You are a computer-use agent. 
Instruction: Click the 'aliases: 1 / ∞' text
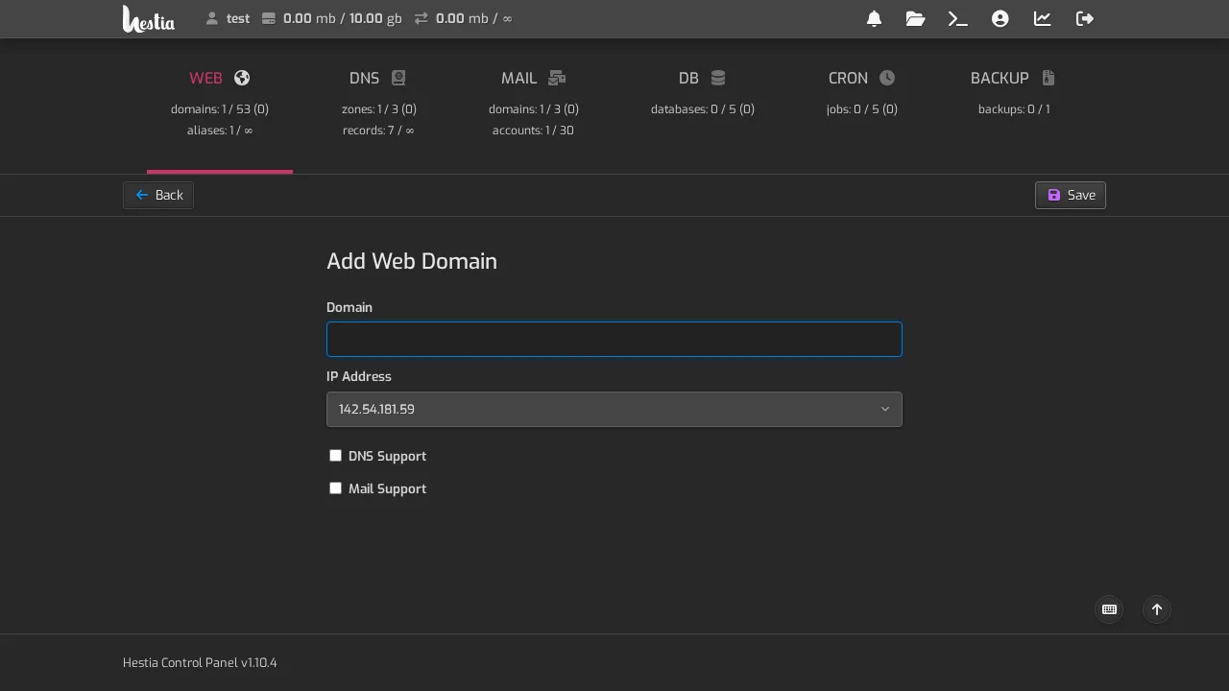pyautogui.click(x=220, y=131)
